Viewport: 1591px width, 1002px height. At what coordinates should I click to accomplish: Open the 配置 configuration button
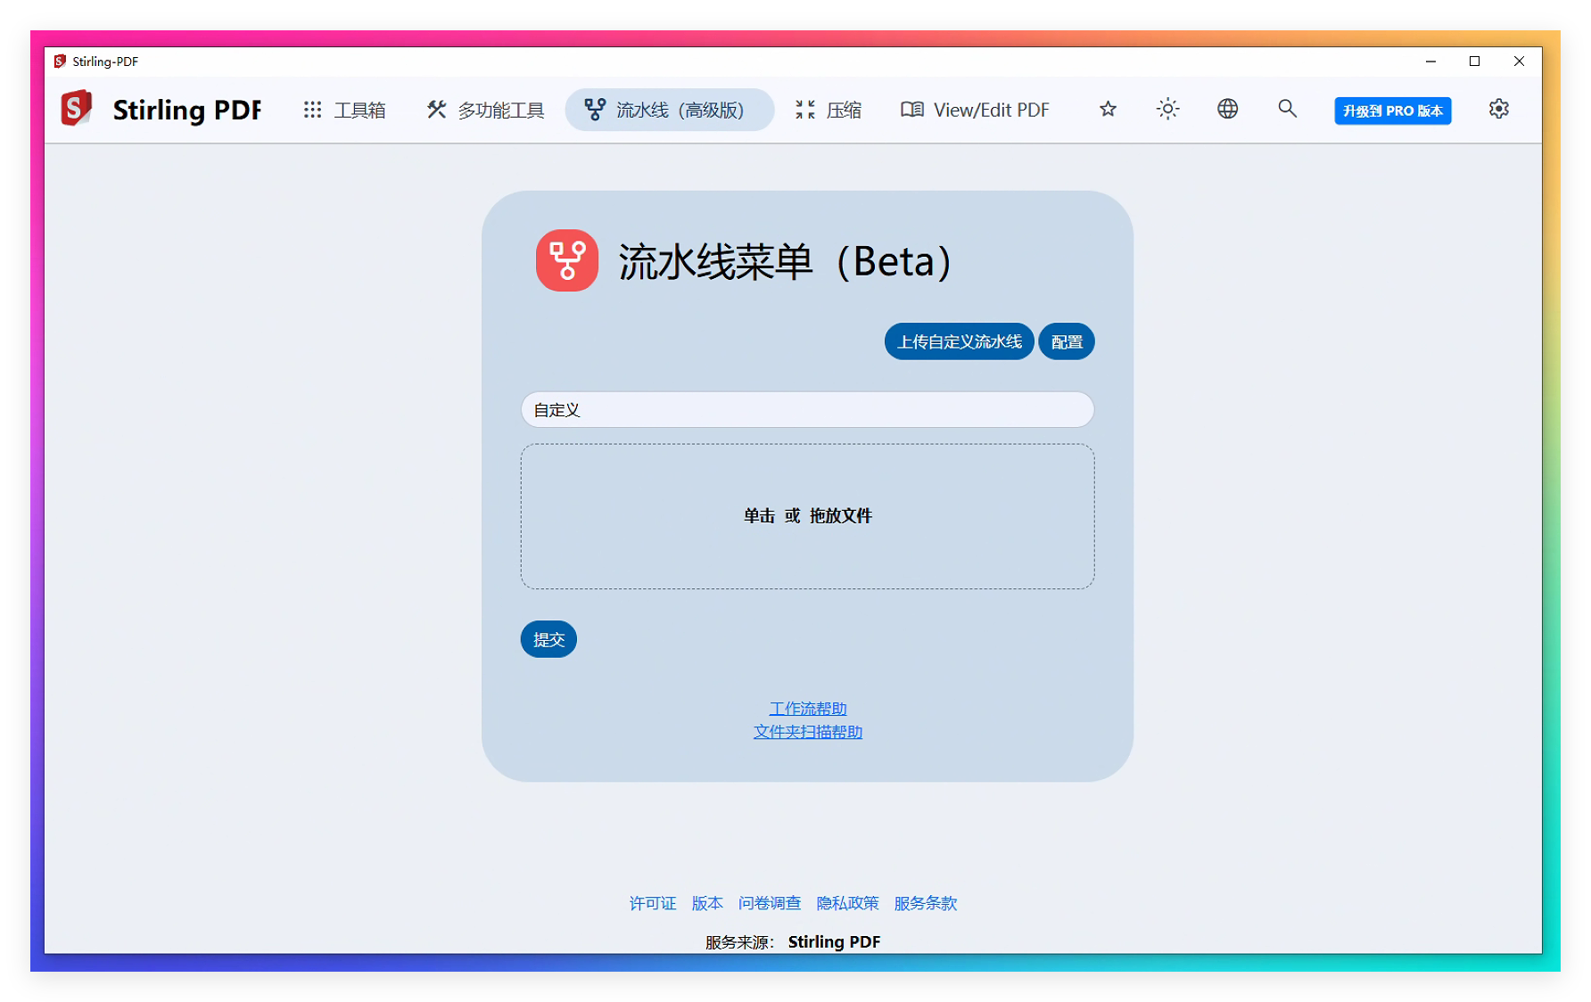click(x=1066, y=341)
